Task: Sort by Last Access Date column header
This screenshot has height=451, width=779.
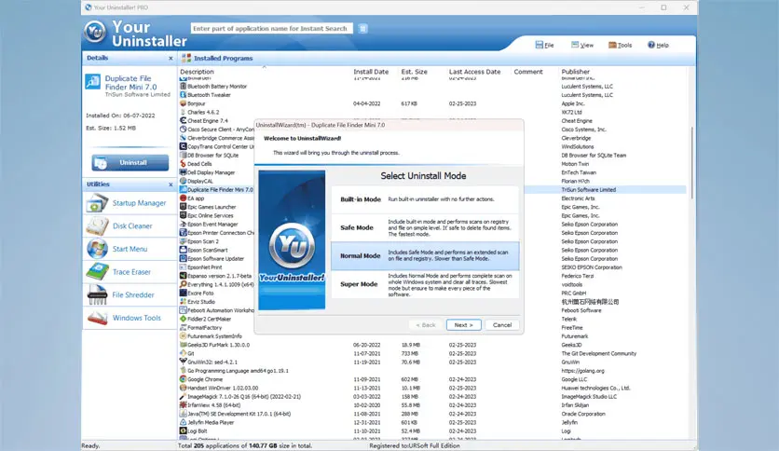Action: (x=474, y=72)
